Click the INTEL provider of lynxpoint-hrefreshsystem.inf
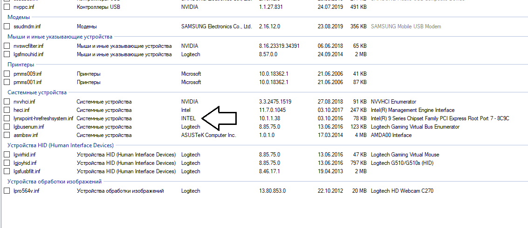The width and height of the screenshot is (528, 228). click(188, 118)
